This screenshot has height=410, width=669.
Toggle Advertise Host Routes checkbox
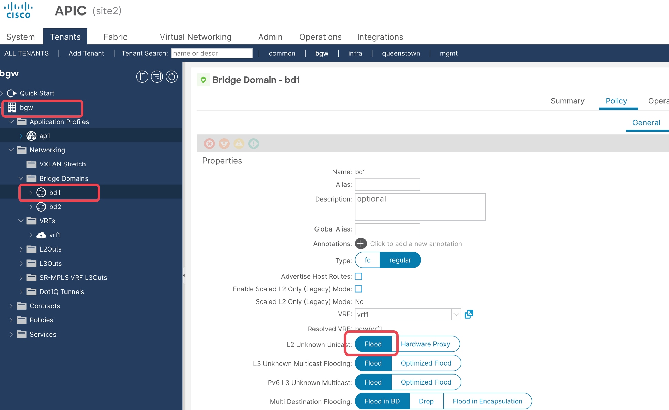[359, 276]
